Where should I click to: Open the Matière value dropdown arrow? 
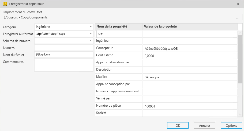point(235,77)
